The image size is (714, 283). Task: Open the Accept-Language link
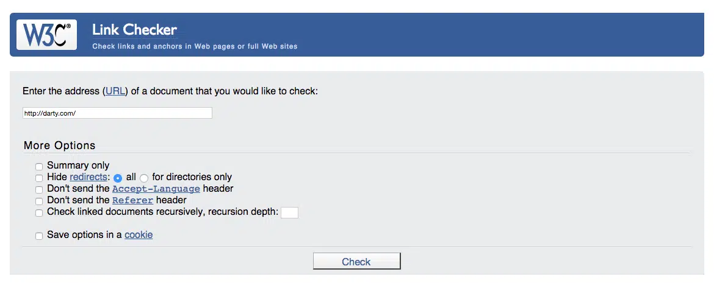coord(156,189)
